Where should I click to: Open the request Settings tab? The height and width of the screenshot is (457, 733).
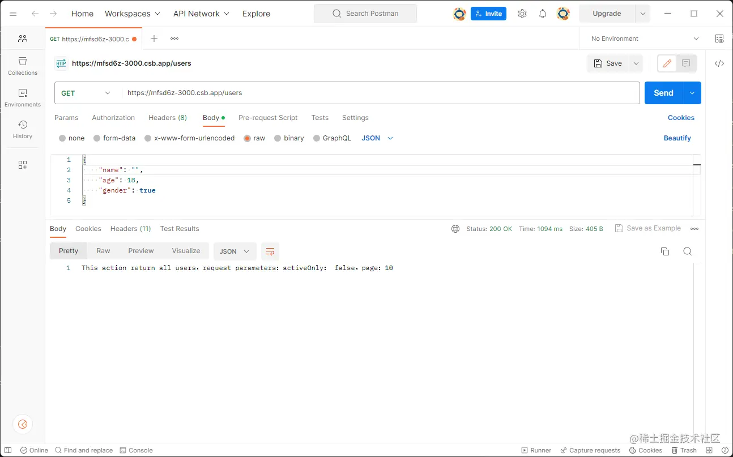[355, 118]
